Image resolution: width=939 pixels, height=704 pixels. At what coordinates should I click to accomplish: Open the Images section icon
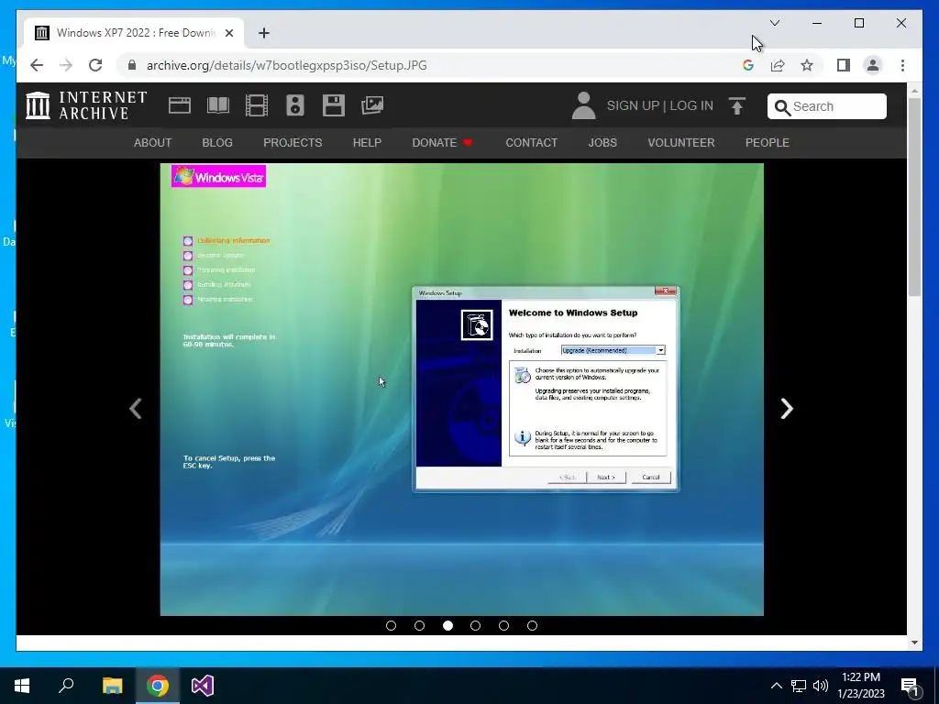pyautogui.click(x=372, y=105)
